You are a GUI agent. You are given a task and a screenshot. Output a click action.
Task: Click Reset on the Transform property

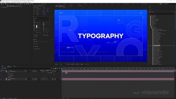tap(44, 78)
